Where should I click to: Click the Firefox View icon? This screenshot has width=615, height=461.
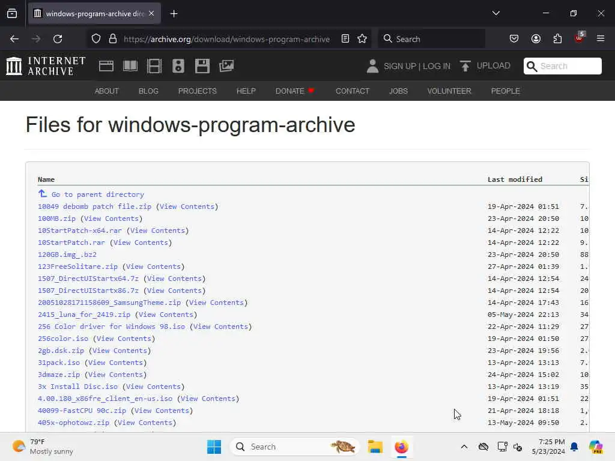coord(12,14)
